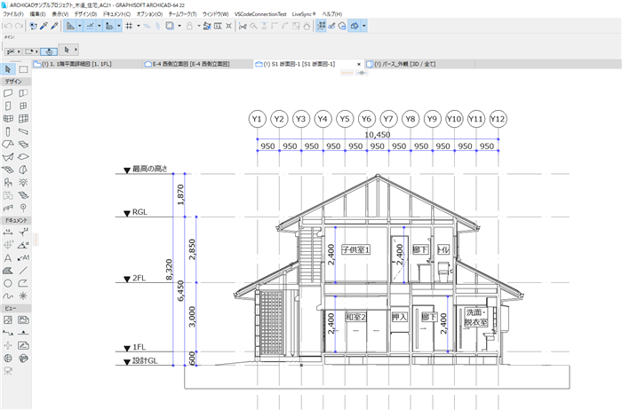Collapse the ドキュメント toolbox section header
Viewport: 622px width, 410px height.
[x=16, y=220]
